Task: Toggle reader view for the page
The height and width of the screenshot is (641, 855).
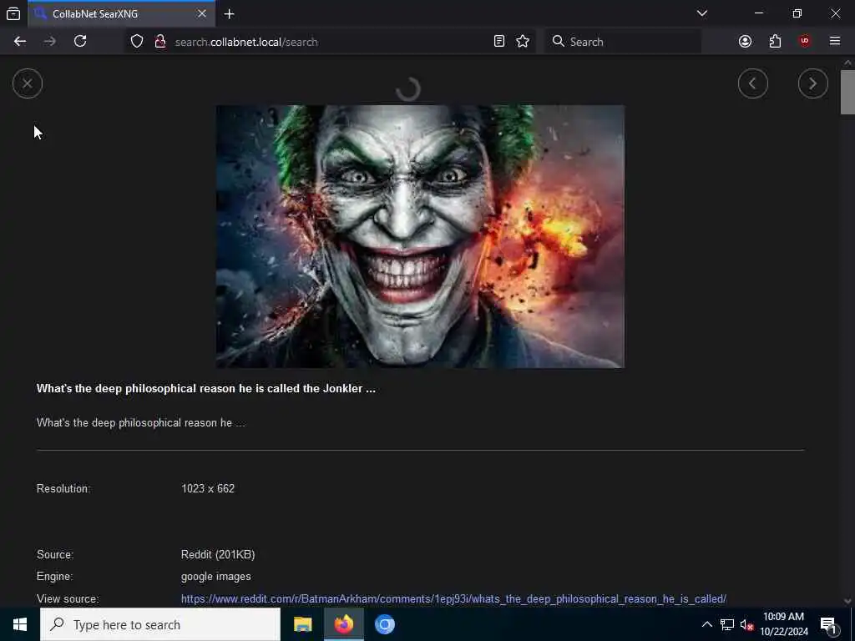Action: tap(499, 42)
